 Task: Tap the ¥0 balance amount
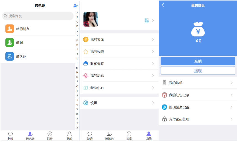click(x=198, y=41)
